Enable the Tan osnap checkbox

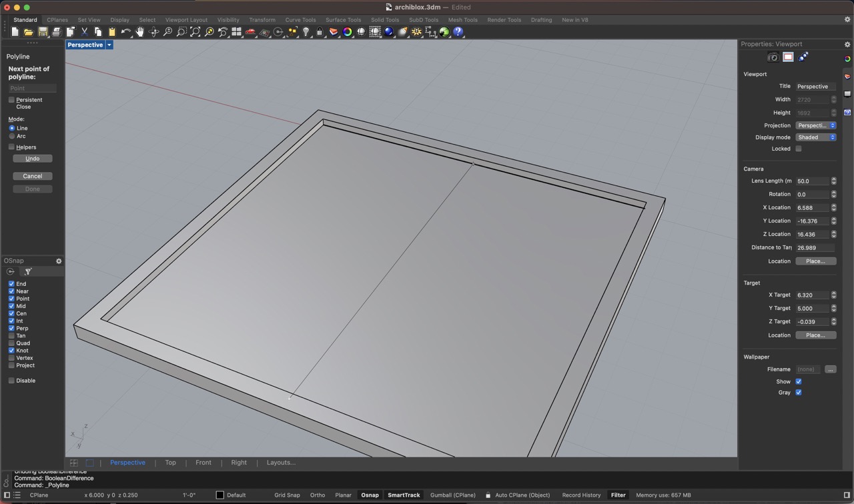tap(11, 335)
